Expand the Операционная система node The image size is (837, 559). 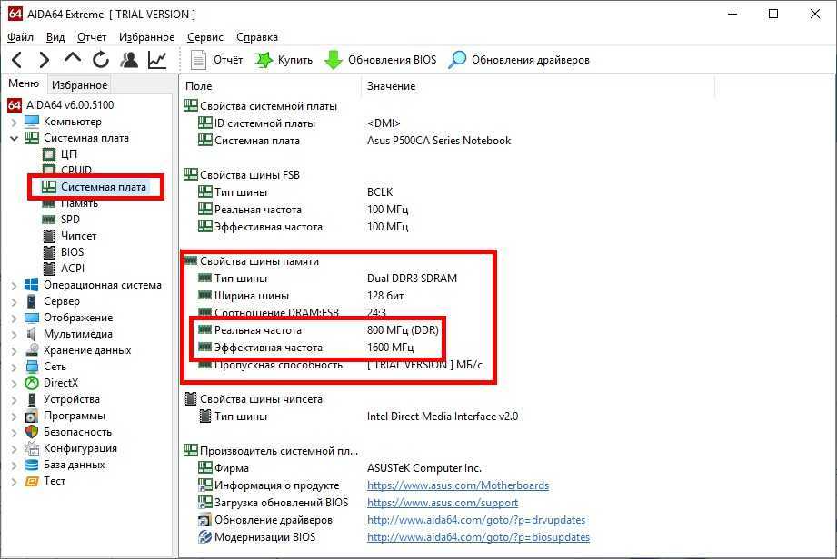pos(14,286)
